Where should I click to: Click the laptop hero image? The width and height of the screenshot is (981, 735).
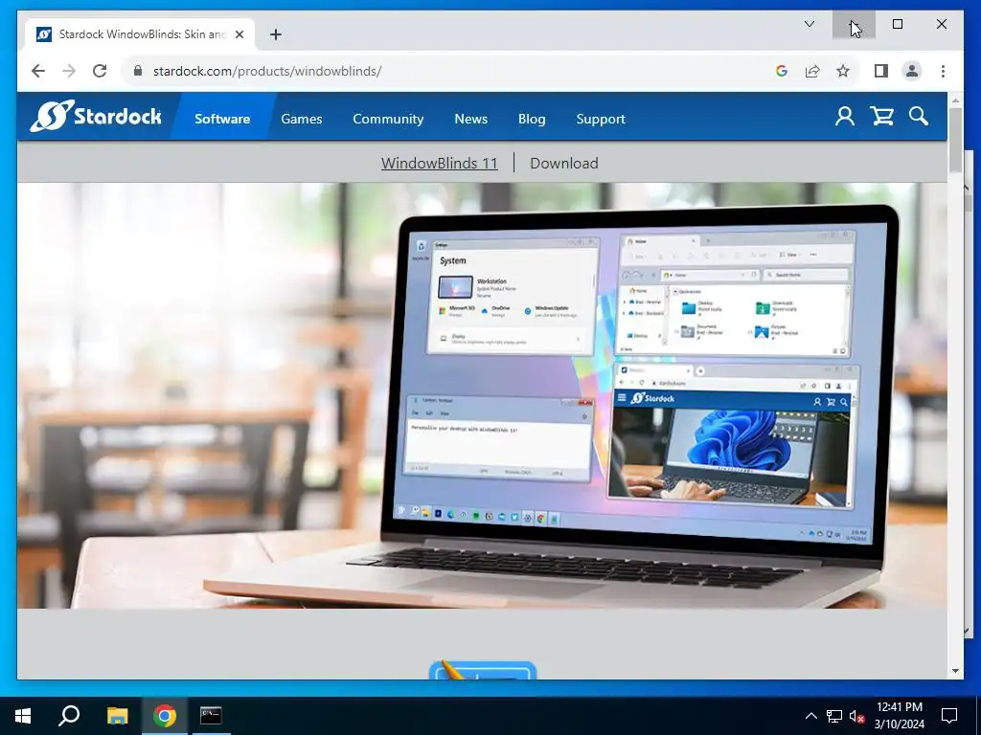(482, 395)
